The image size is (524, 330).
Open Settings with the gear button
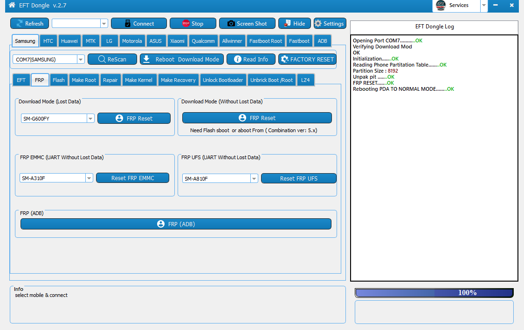pyautogui.click(x=330, y=23)
